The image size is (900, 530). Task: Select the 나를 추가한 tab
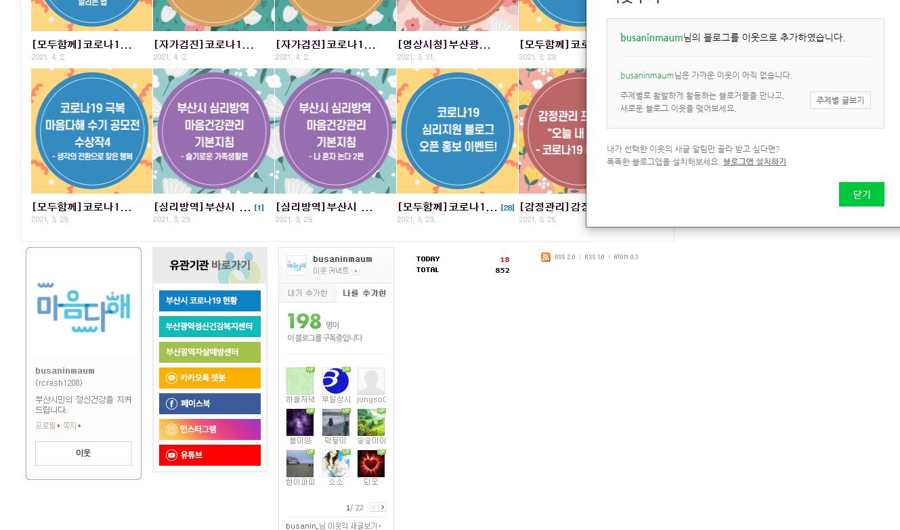[364, 293]
